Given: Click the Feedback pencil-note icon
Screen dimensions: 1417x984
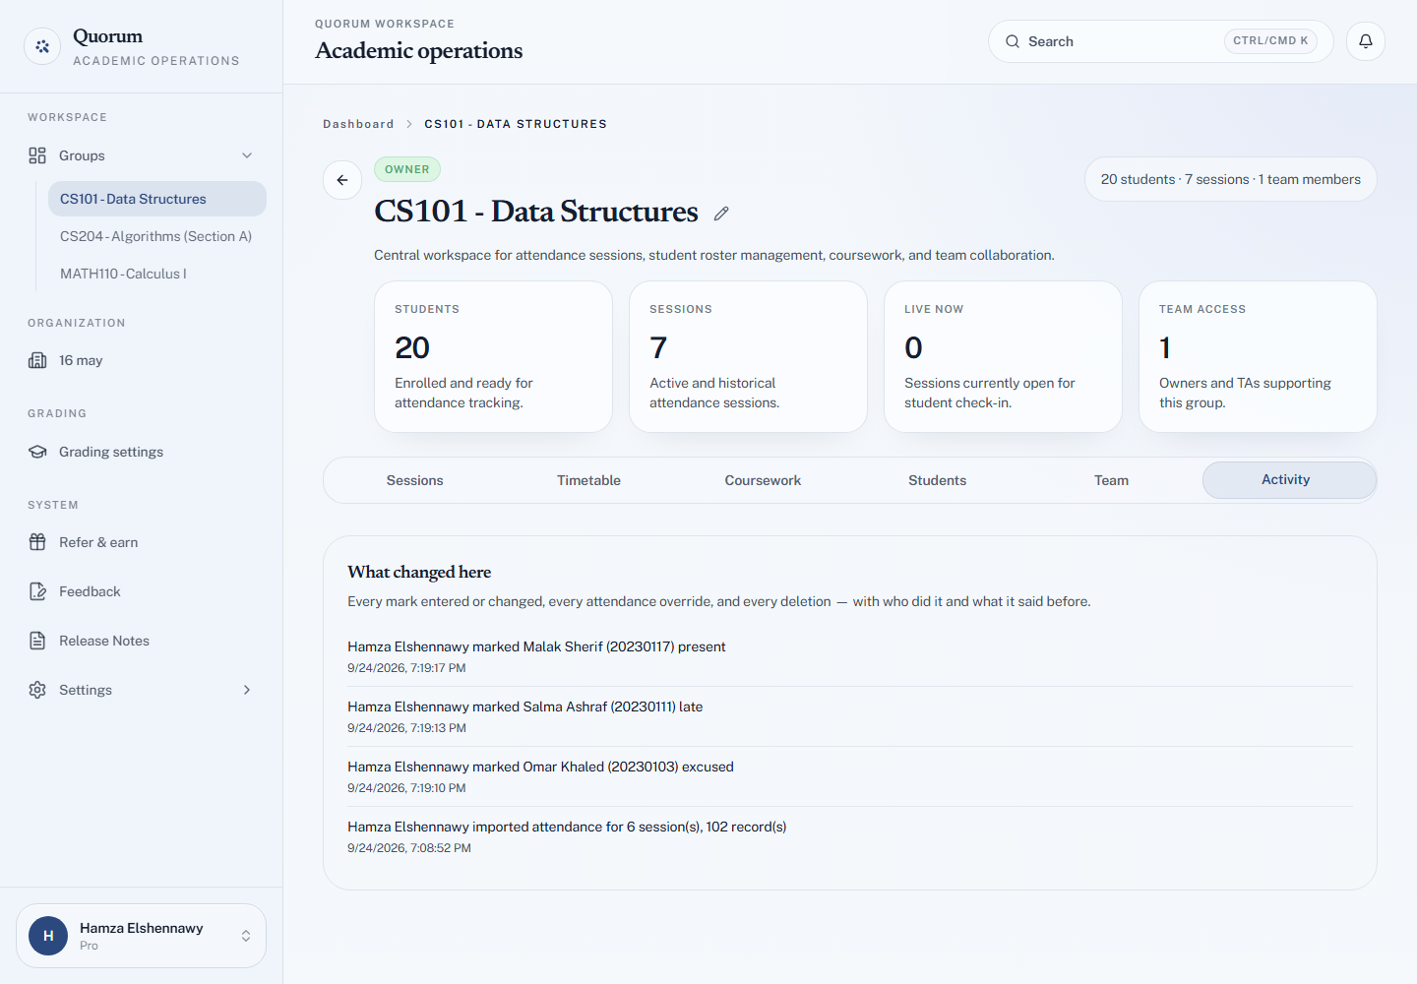Looking at the screenshot, I should point(37,591).
